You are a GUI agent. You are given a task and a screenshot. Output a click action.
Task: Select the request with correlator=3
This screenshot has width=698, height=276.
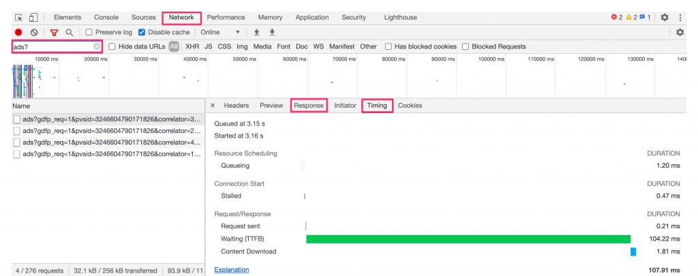tap(107, 119)
